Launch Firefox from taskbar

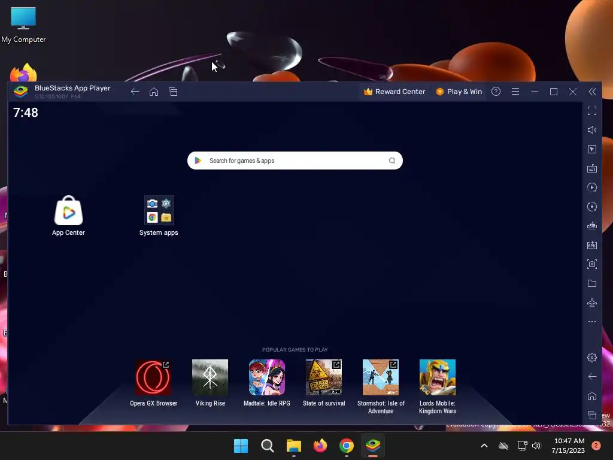[x=320, y=446]
